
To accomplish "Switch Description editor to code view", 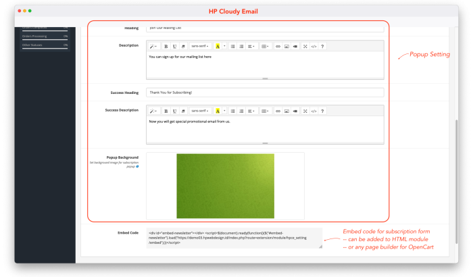I will coord(314,46).
